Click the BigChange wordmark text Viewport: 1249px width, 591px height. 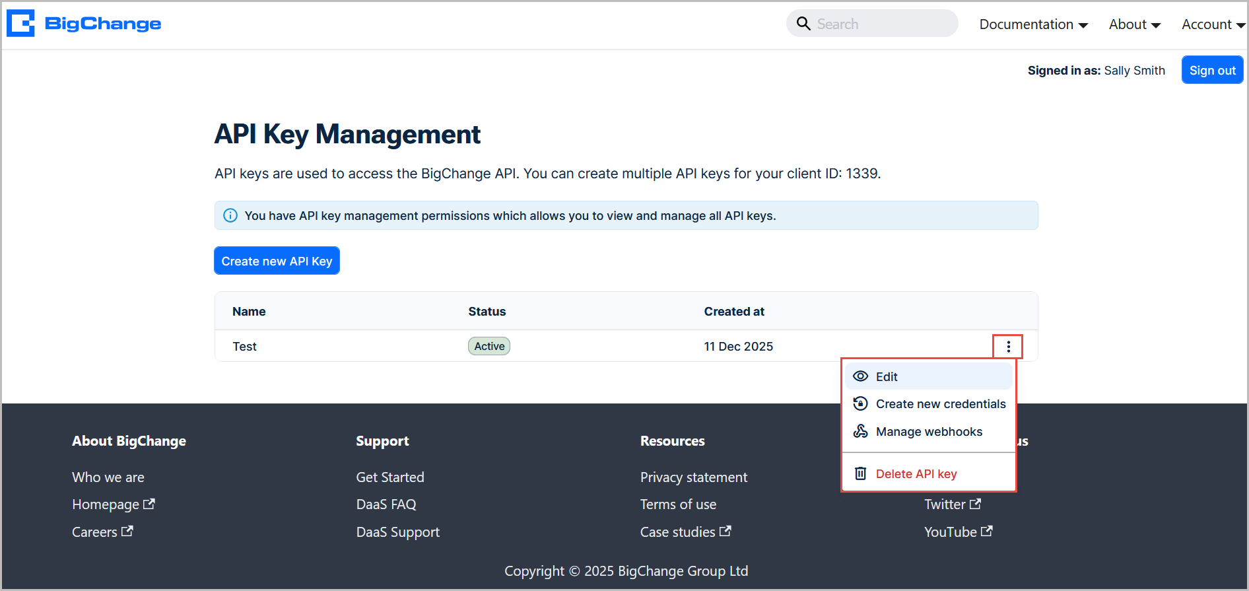pyautogui.click(x=103, y=24)
